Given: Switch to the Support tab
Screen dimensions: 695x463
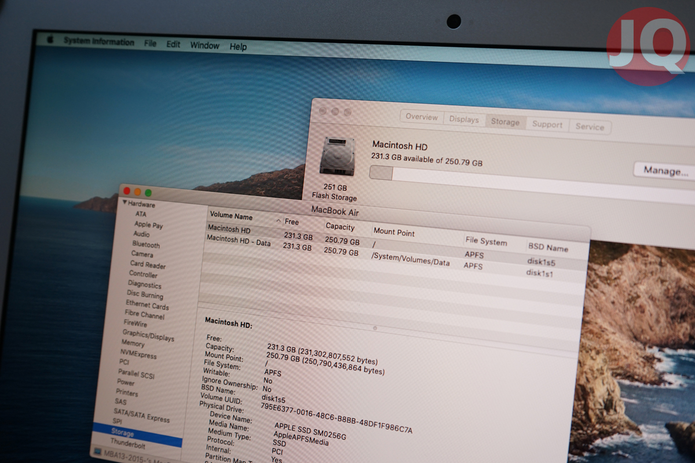Looking at the screenshot, I should pos(547,124).
